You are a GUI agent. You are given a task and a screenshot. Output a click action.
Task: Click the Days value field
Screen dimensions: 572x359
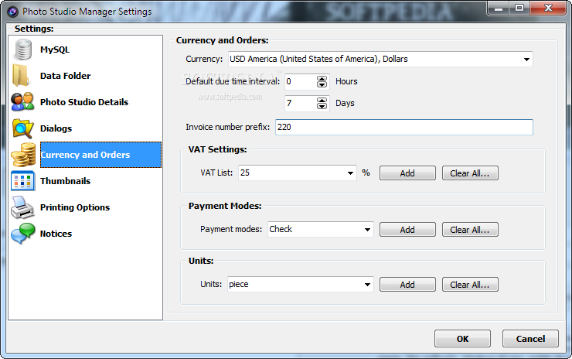pyautogui.click(x=301, y=104)
